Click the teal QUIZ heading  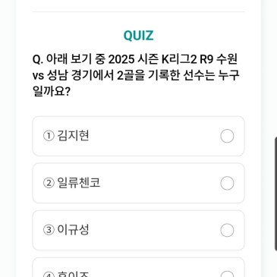point(138,36)
